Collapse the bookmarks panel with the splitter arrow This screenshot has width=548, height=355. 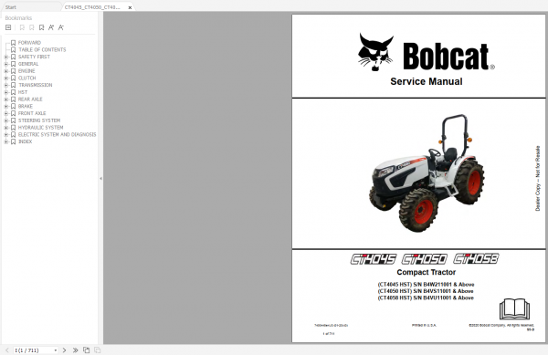[101, 178]
